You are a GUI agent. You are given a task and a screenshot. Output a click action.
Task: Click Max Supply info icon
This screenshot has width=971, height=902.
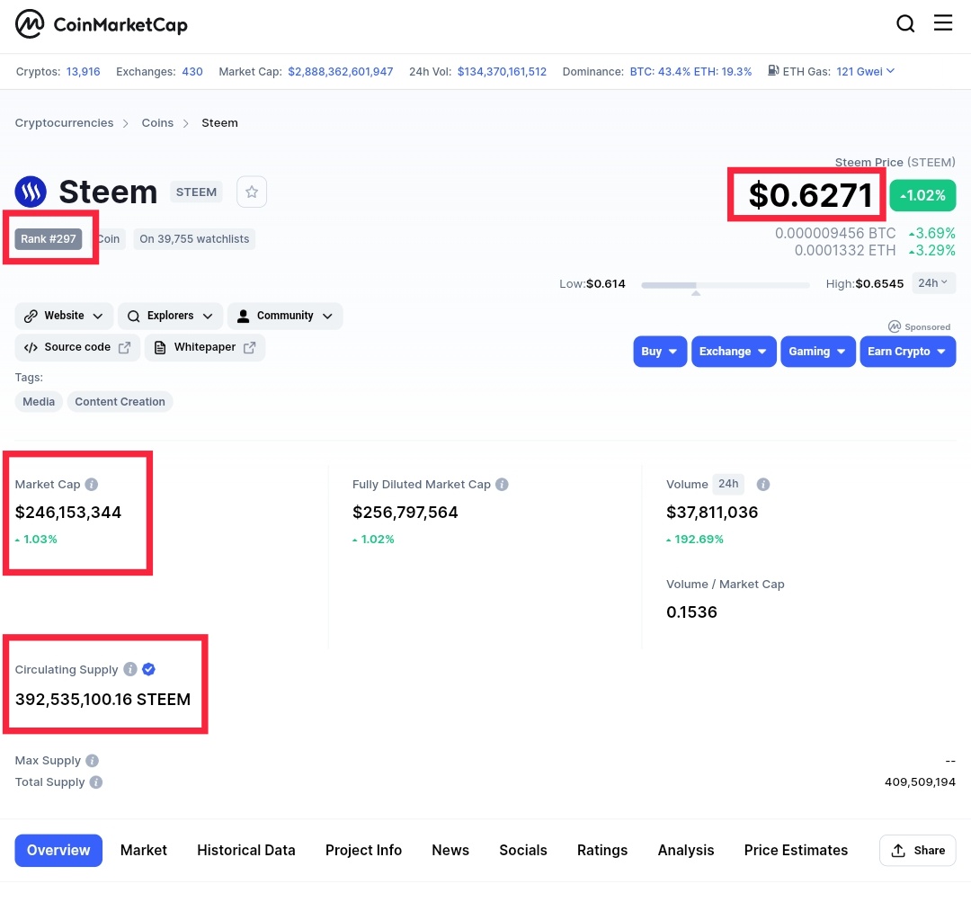coord(93,760)
